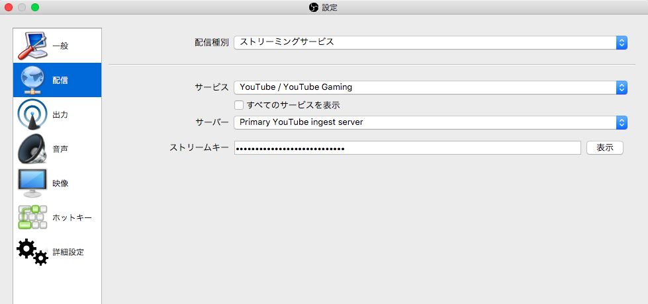Select the 配信 globe icon
The height and width of the screenshot is (304, 648).
point(32,80)
